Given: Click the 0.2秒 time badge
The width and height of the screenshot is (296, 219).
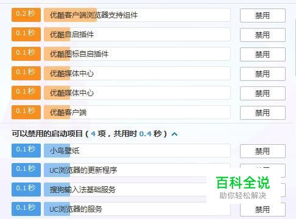Looking at the screenshot, I should pos(26,15).
